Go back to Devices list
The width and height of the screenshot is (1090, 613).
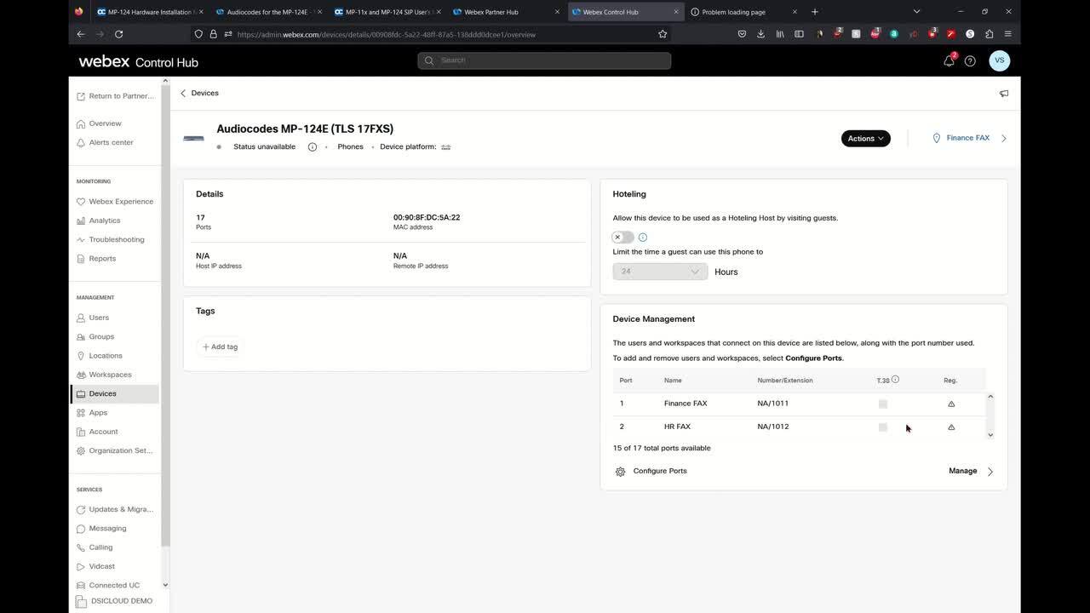(199, 93)
